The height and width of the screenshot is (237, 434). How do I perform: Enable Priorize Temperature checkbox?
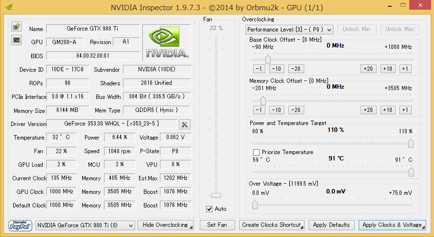pyautogui.click(x=256, y=152)
